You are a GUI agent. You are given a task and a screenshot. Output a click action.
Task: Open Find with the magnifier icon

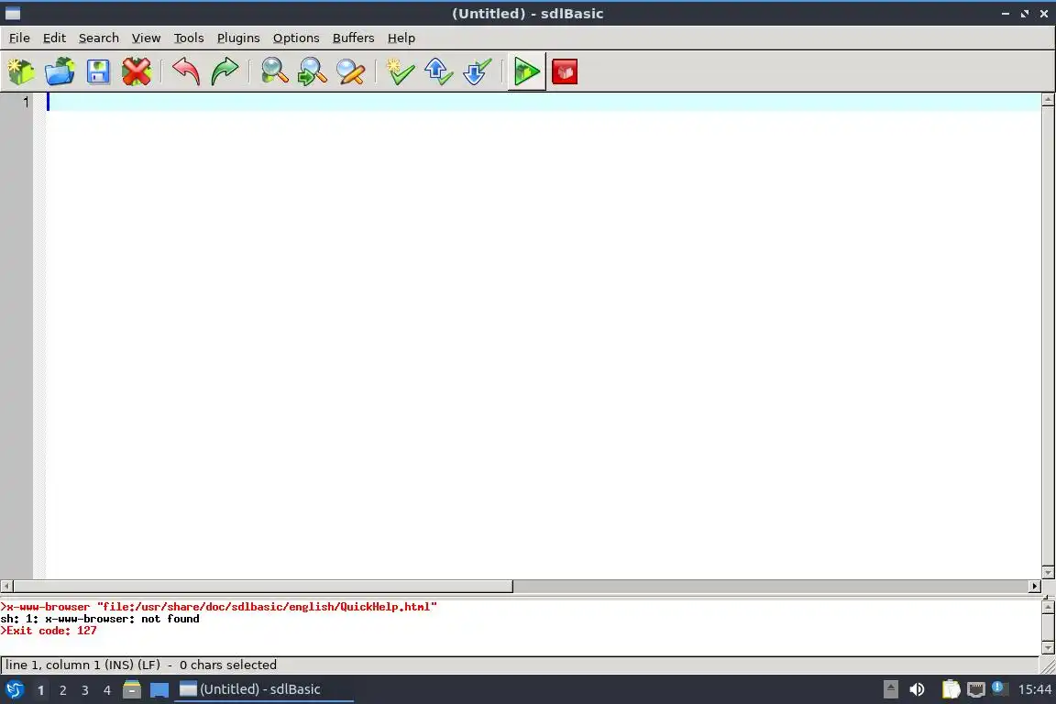[x=274, y=71]
